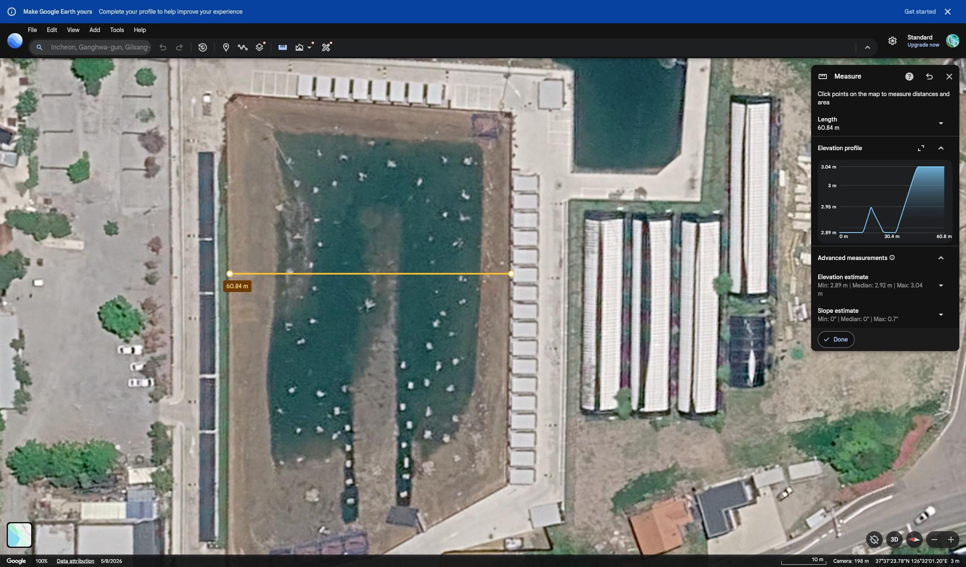
Task: Open the Tools menu
Action: (x=117, y=30)
